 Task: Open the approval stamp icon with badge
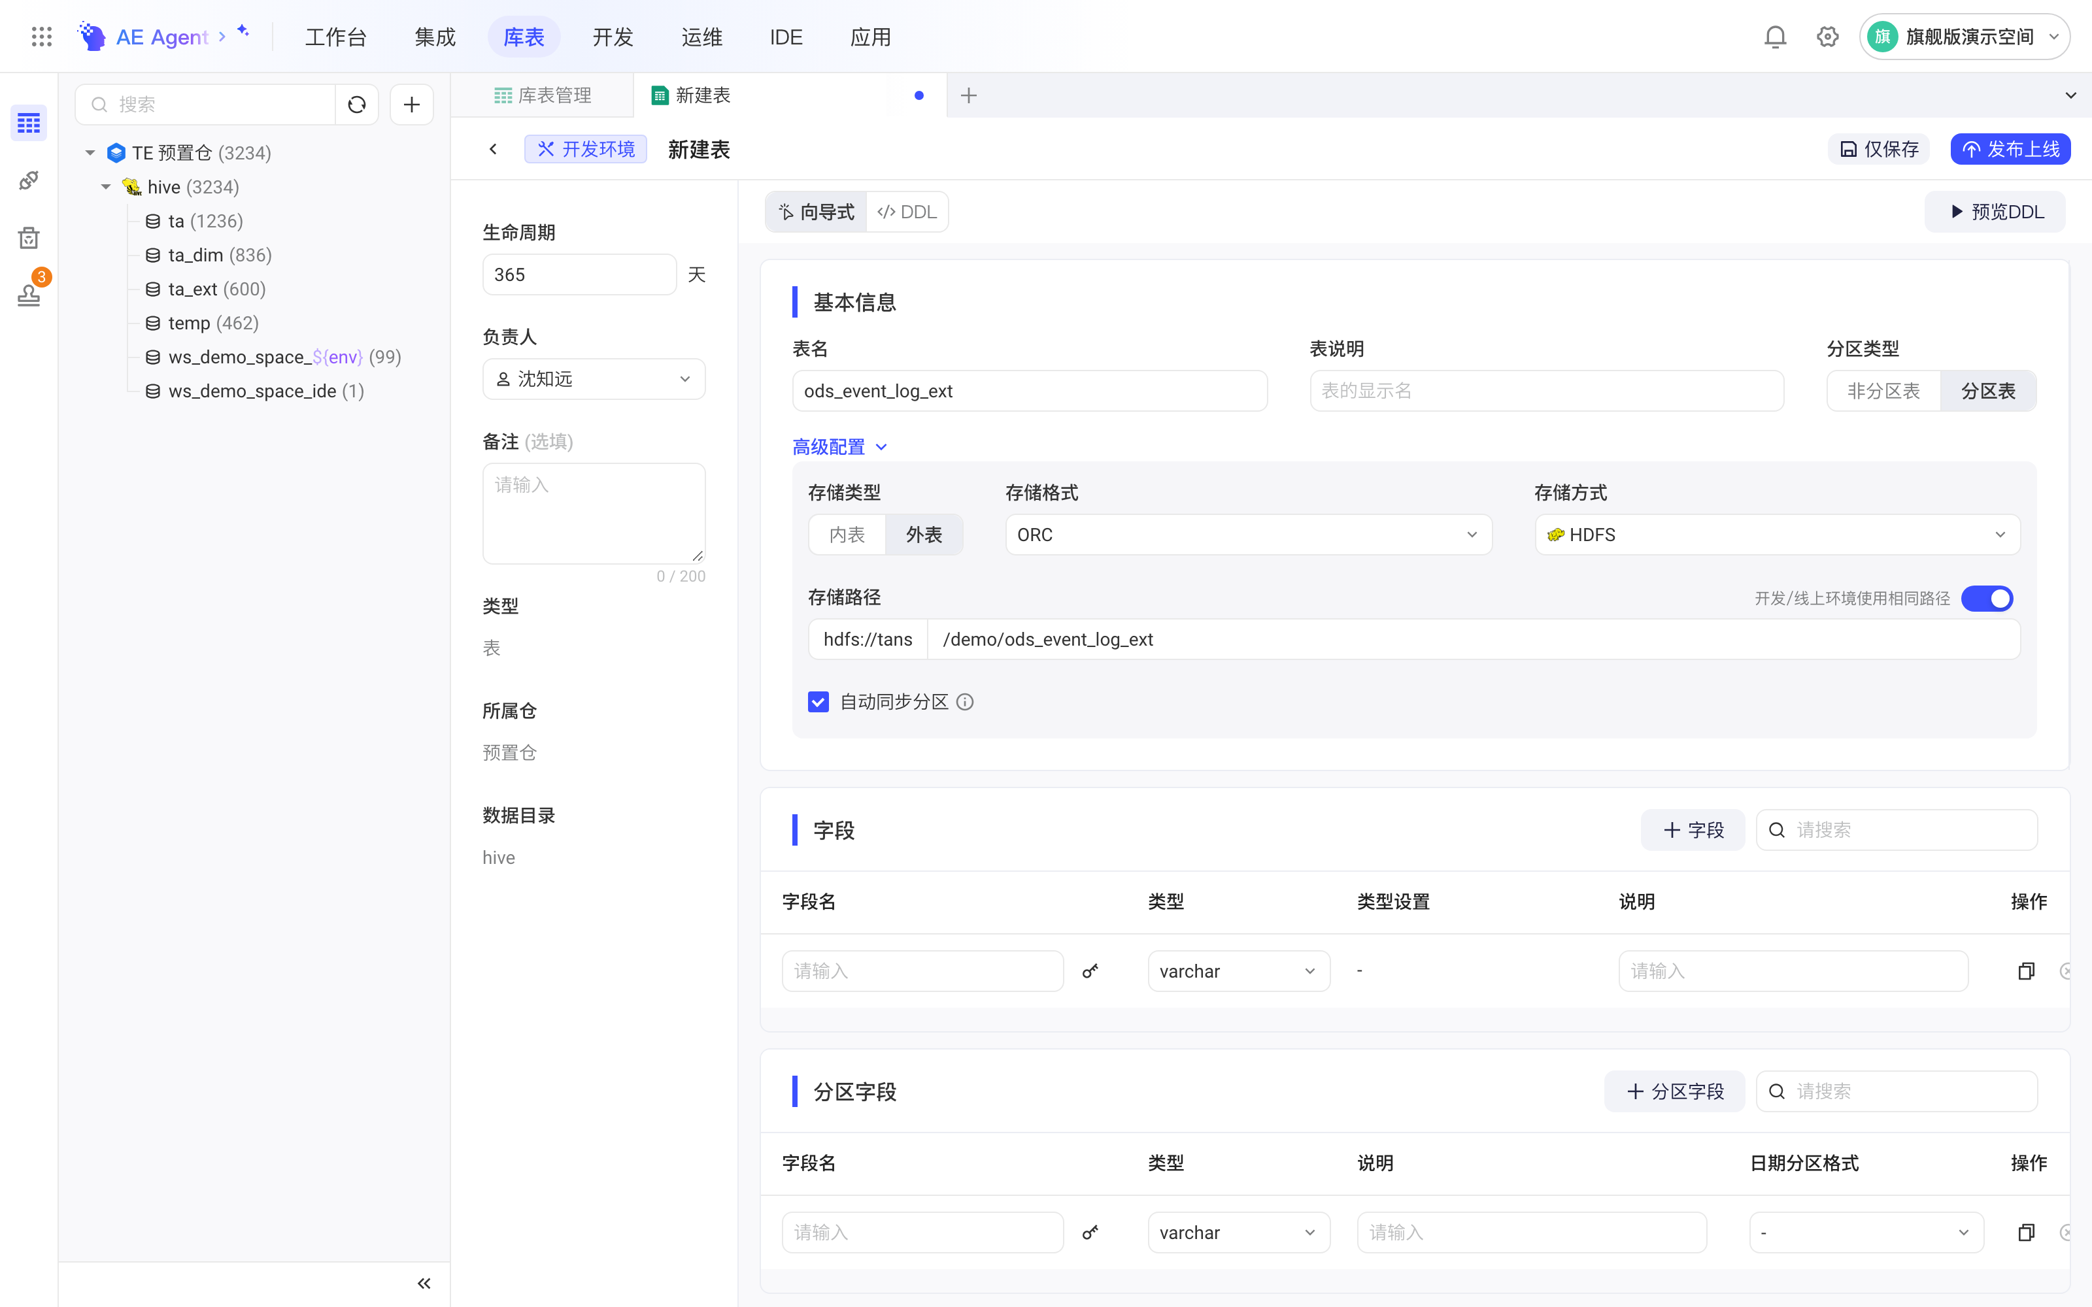tap(29, 294)
